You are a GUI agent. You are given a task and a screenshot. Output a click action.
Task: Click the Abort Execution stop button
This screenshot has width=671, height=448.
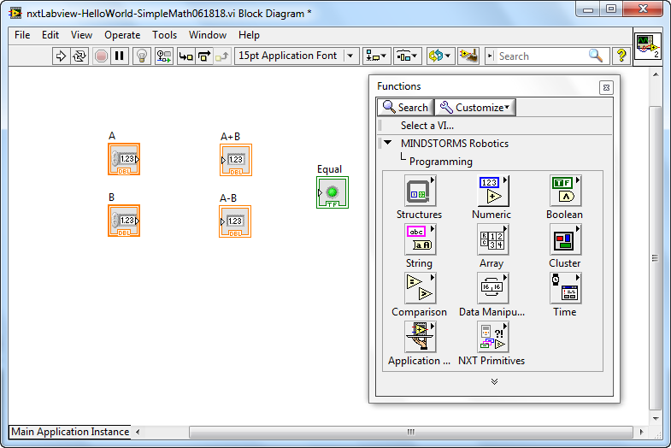pos(101,56)
